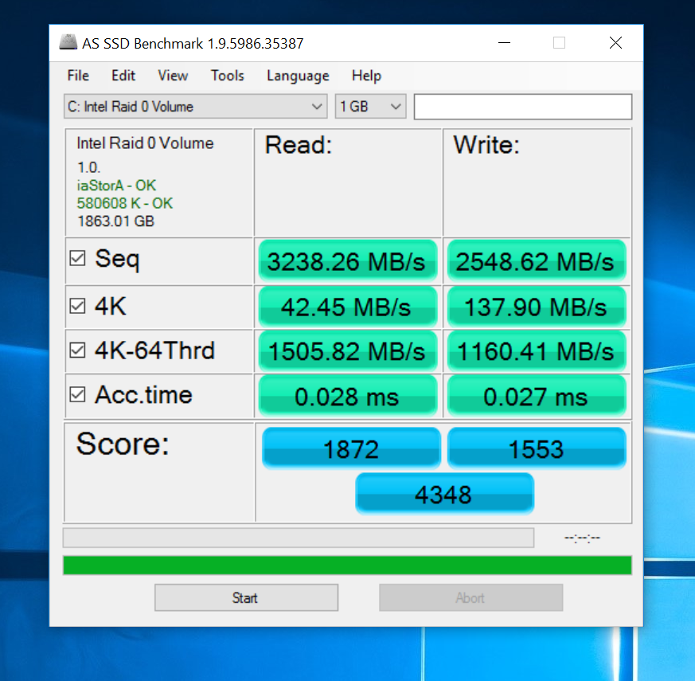695x681 pixels.
Task: Expand the 1 GB test size dropdown
Action: (370, 107)
